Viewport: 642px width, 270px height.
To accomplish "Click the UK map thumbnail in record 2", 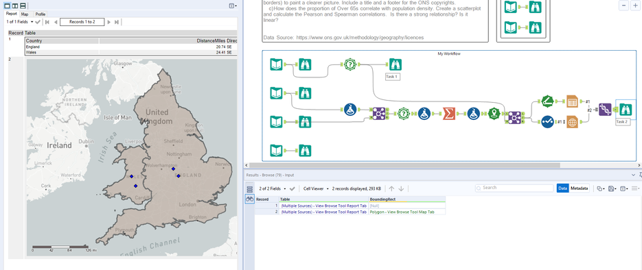I will 131,158.
